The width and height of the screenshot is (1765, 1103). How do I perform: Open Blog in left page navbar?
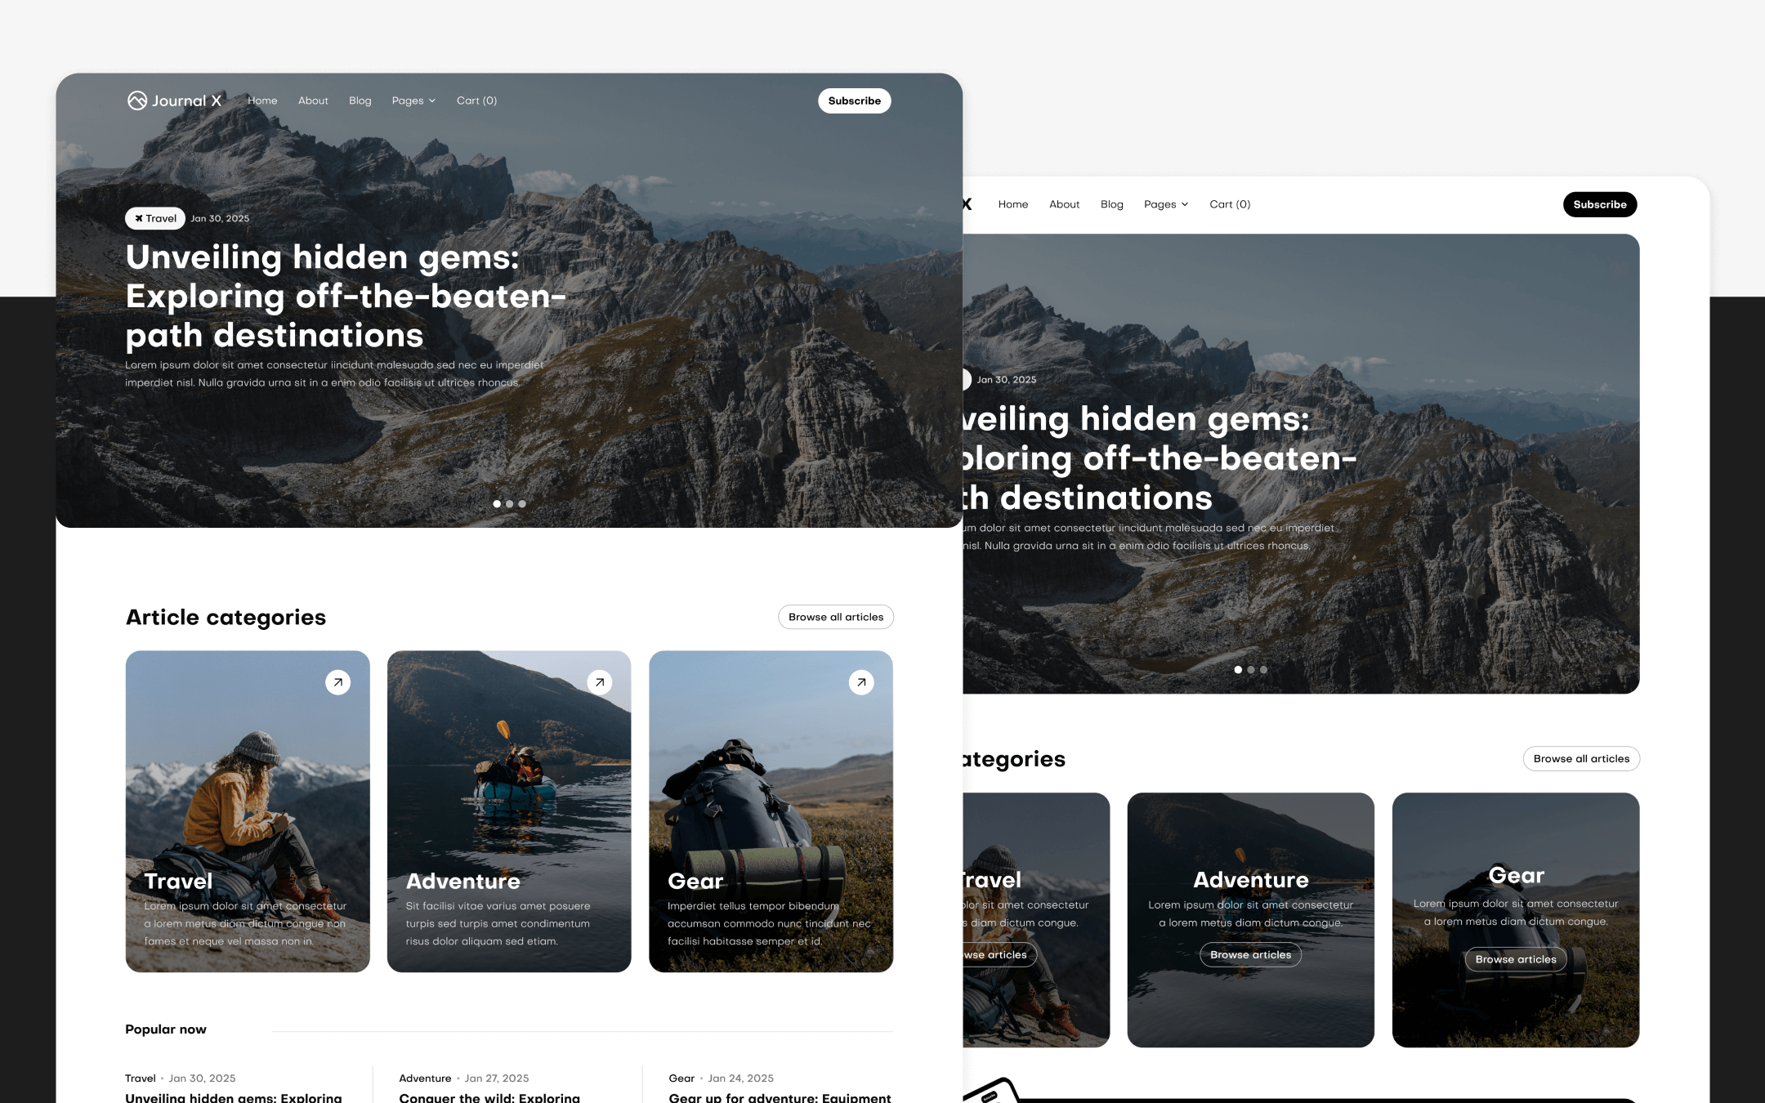(x=360, y=100)
